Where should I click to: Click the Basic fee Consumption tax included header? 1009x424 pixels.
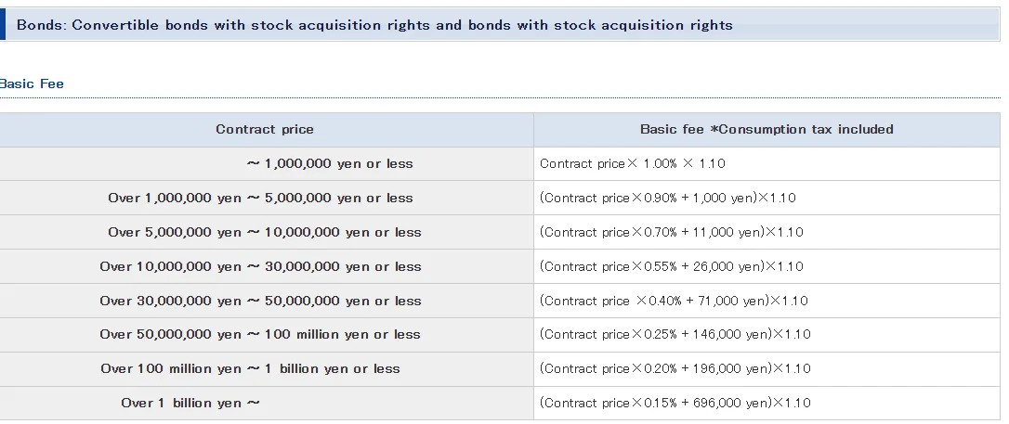[767, 129]
